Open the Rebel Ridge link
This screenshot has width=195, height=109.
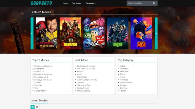pos(82,77)
